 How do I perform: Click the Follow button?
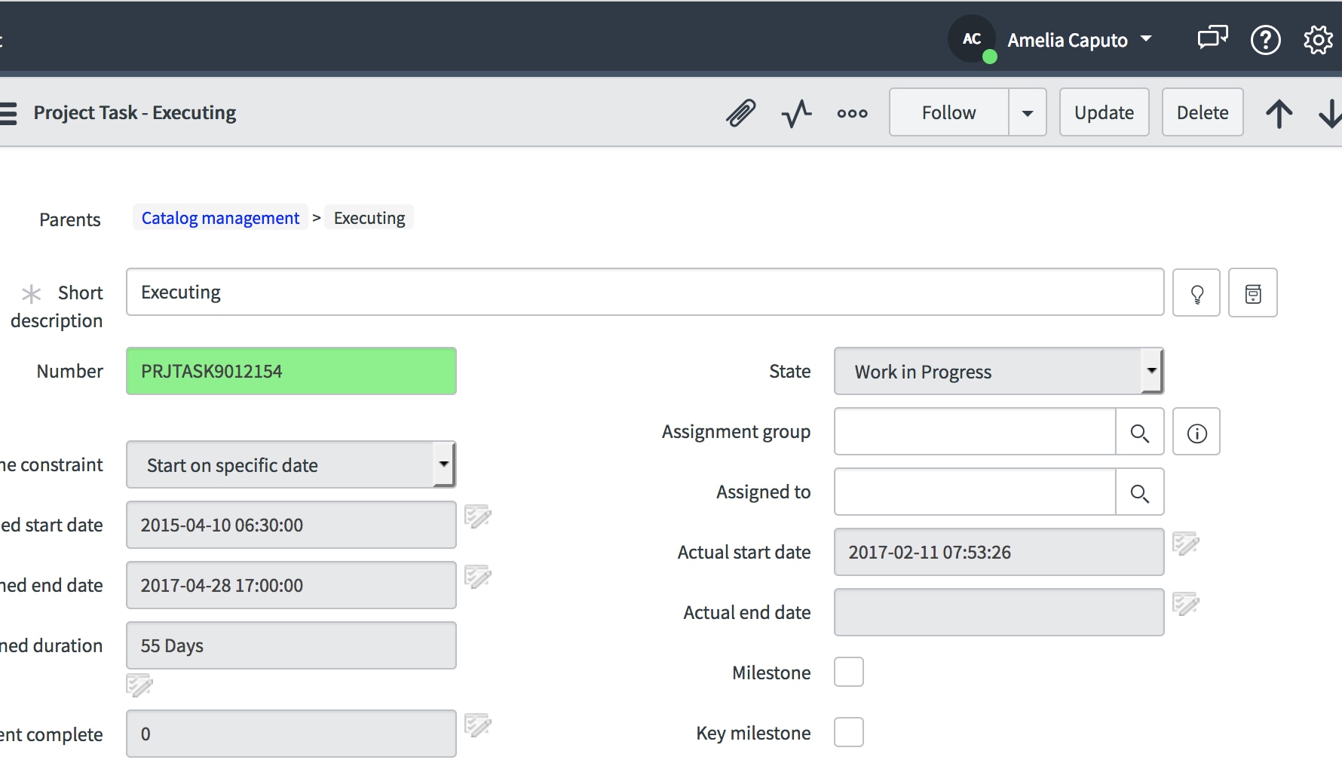pos(948,112)
